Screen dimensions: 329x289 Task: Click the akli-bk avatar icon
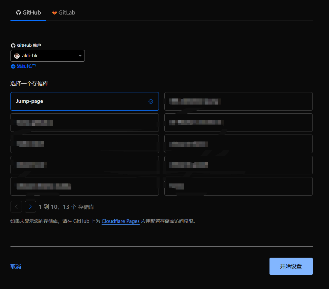[17, 56]
